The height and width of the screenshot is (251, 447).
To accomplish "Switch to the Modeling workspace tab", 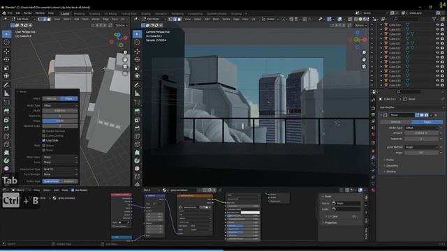I will tap(79, 14).
